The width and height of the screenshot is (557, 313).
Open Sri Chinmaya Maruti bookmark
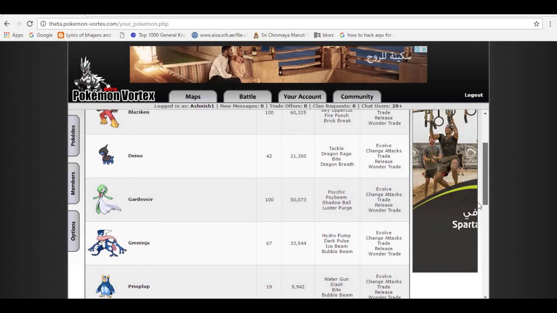(x=281, y=35)
